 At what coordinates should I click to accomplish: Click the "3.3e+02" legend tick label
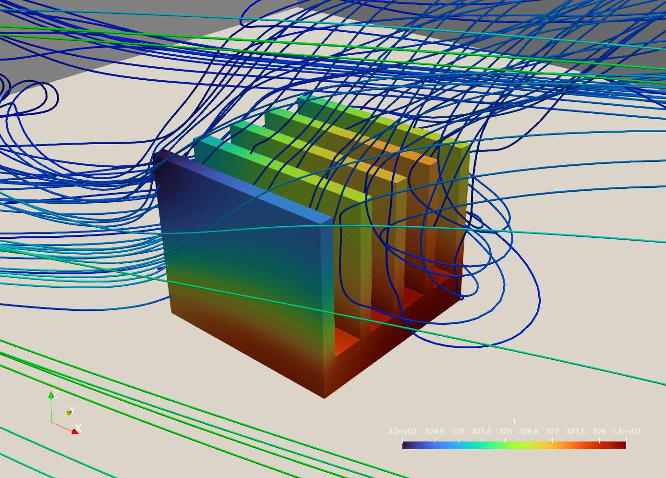tap(626, 432)
